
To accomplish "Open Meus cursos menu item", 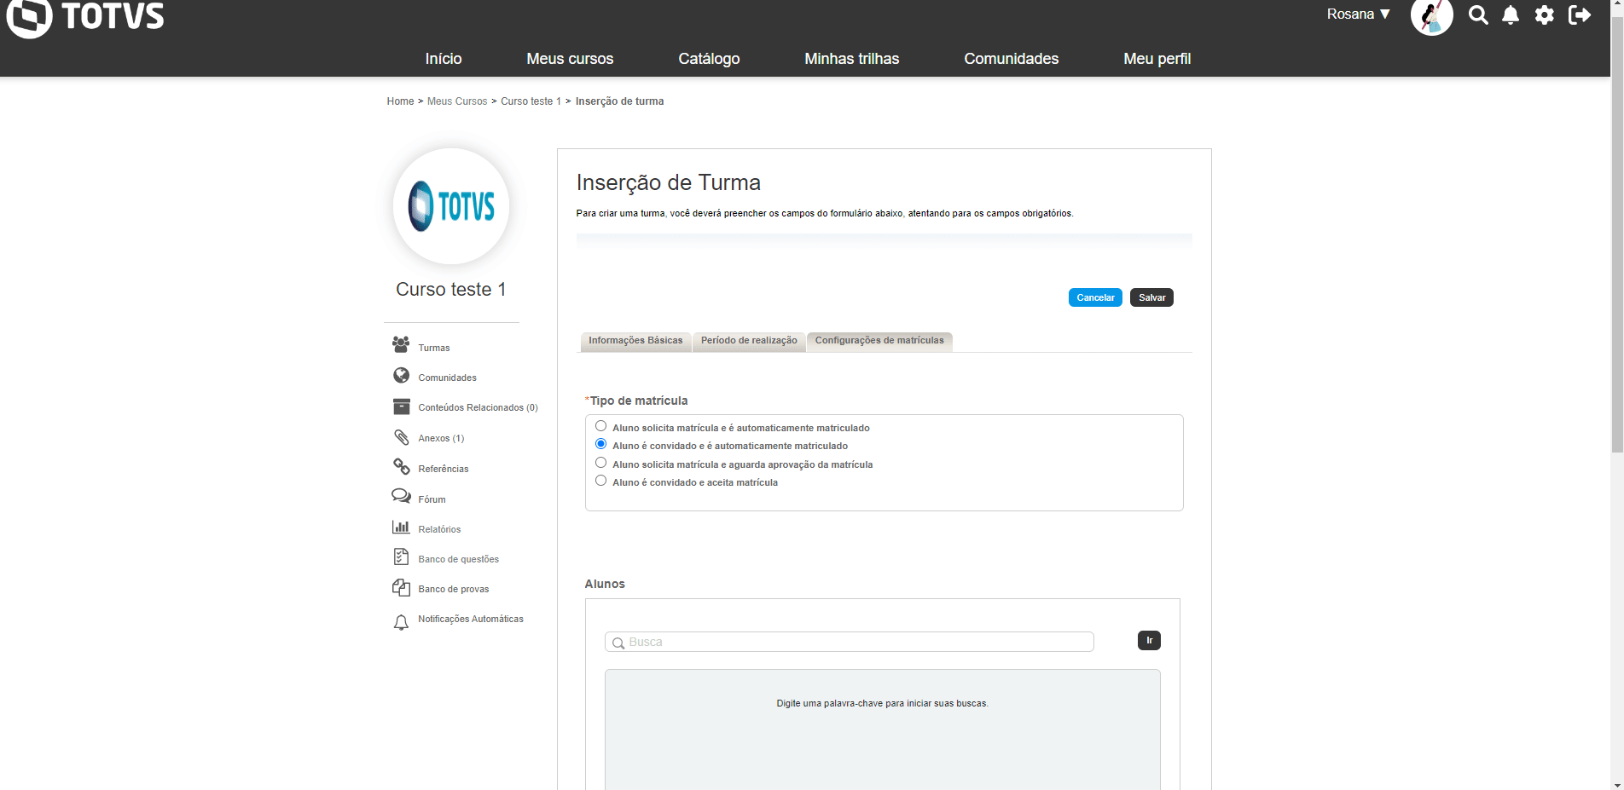I will click(570, 59).
